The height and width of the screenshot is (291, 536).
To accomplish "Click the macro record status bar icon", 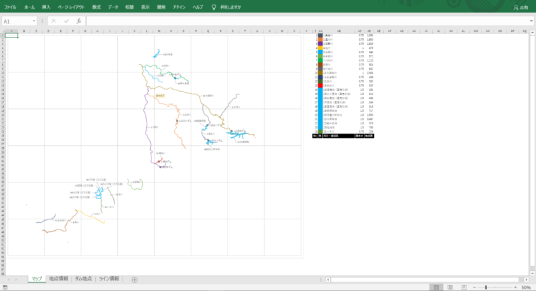I will 5,287.
